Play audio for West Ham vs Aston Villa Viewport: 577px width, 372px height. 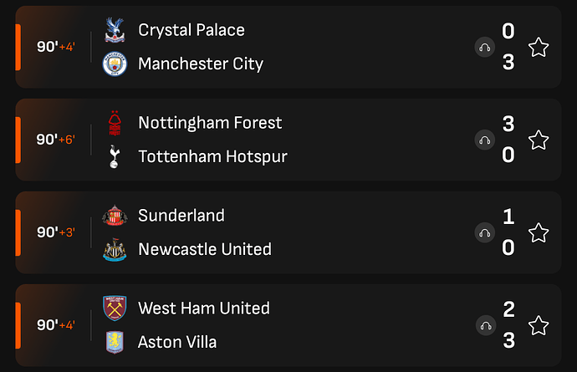tap(484, 325)
